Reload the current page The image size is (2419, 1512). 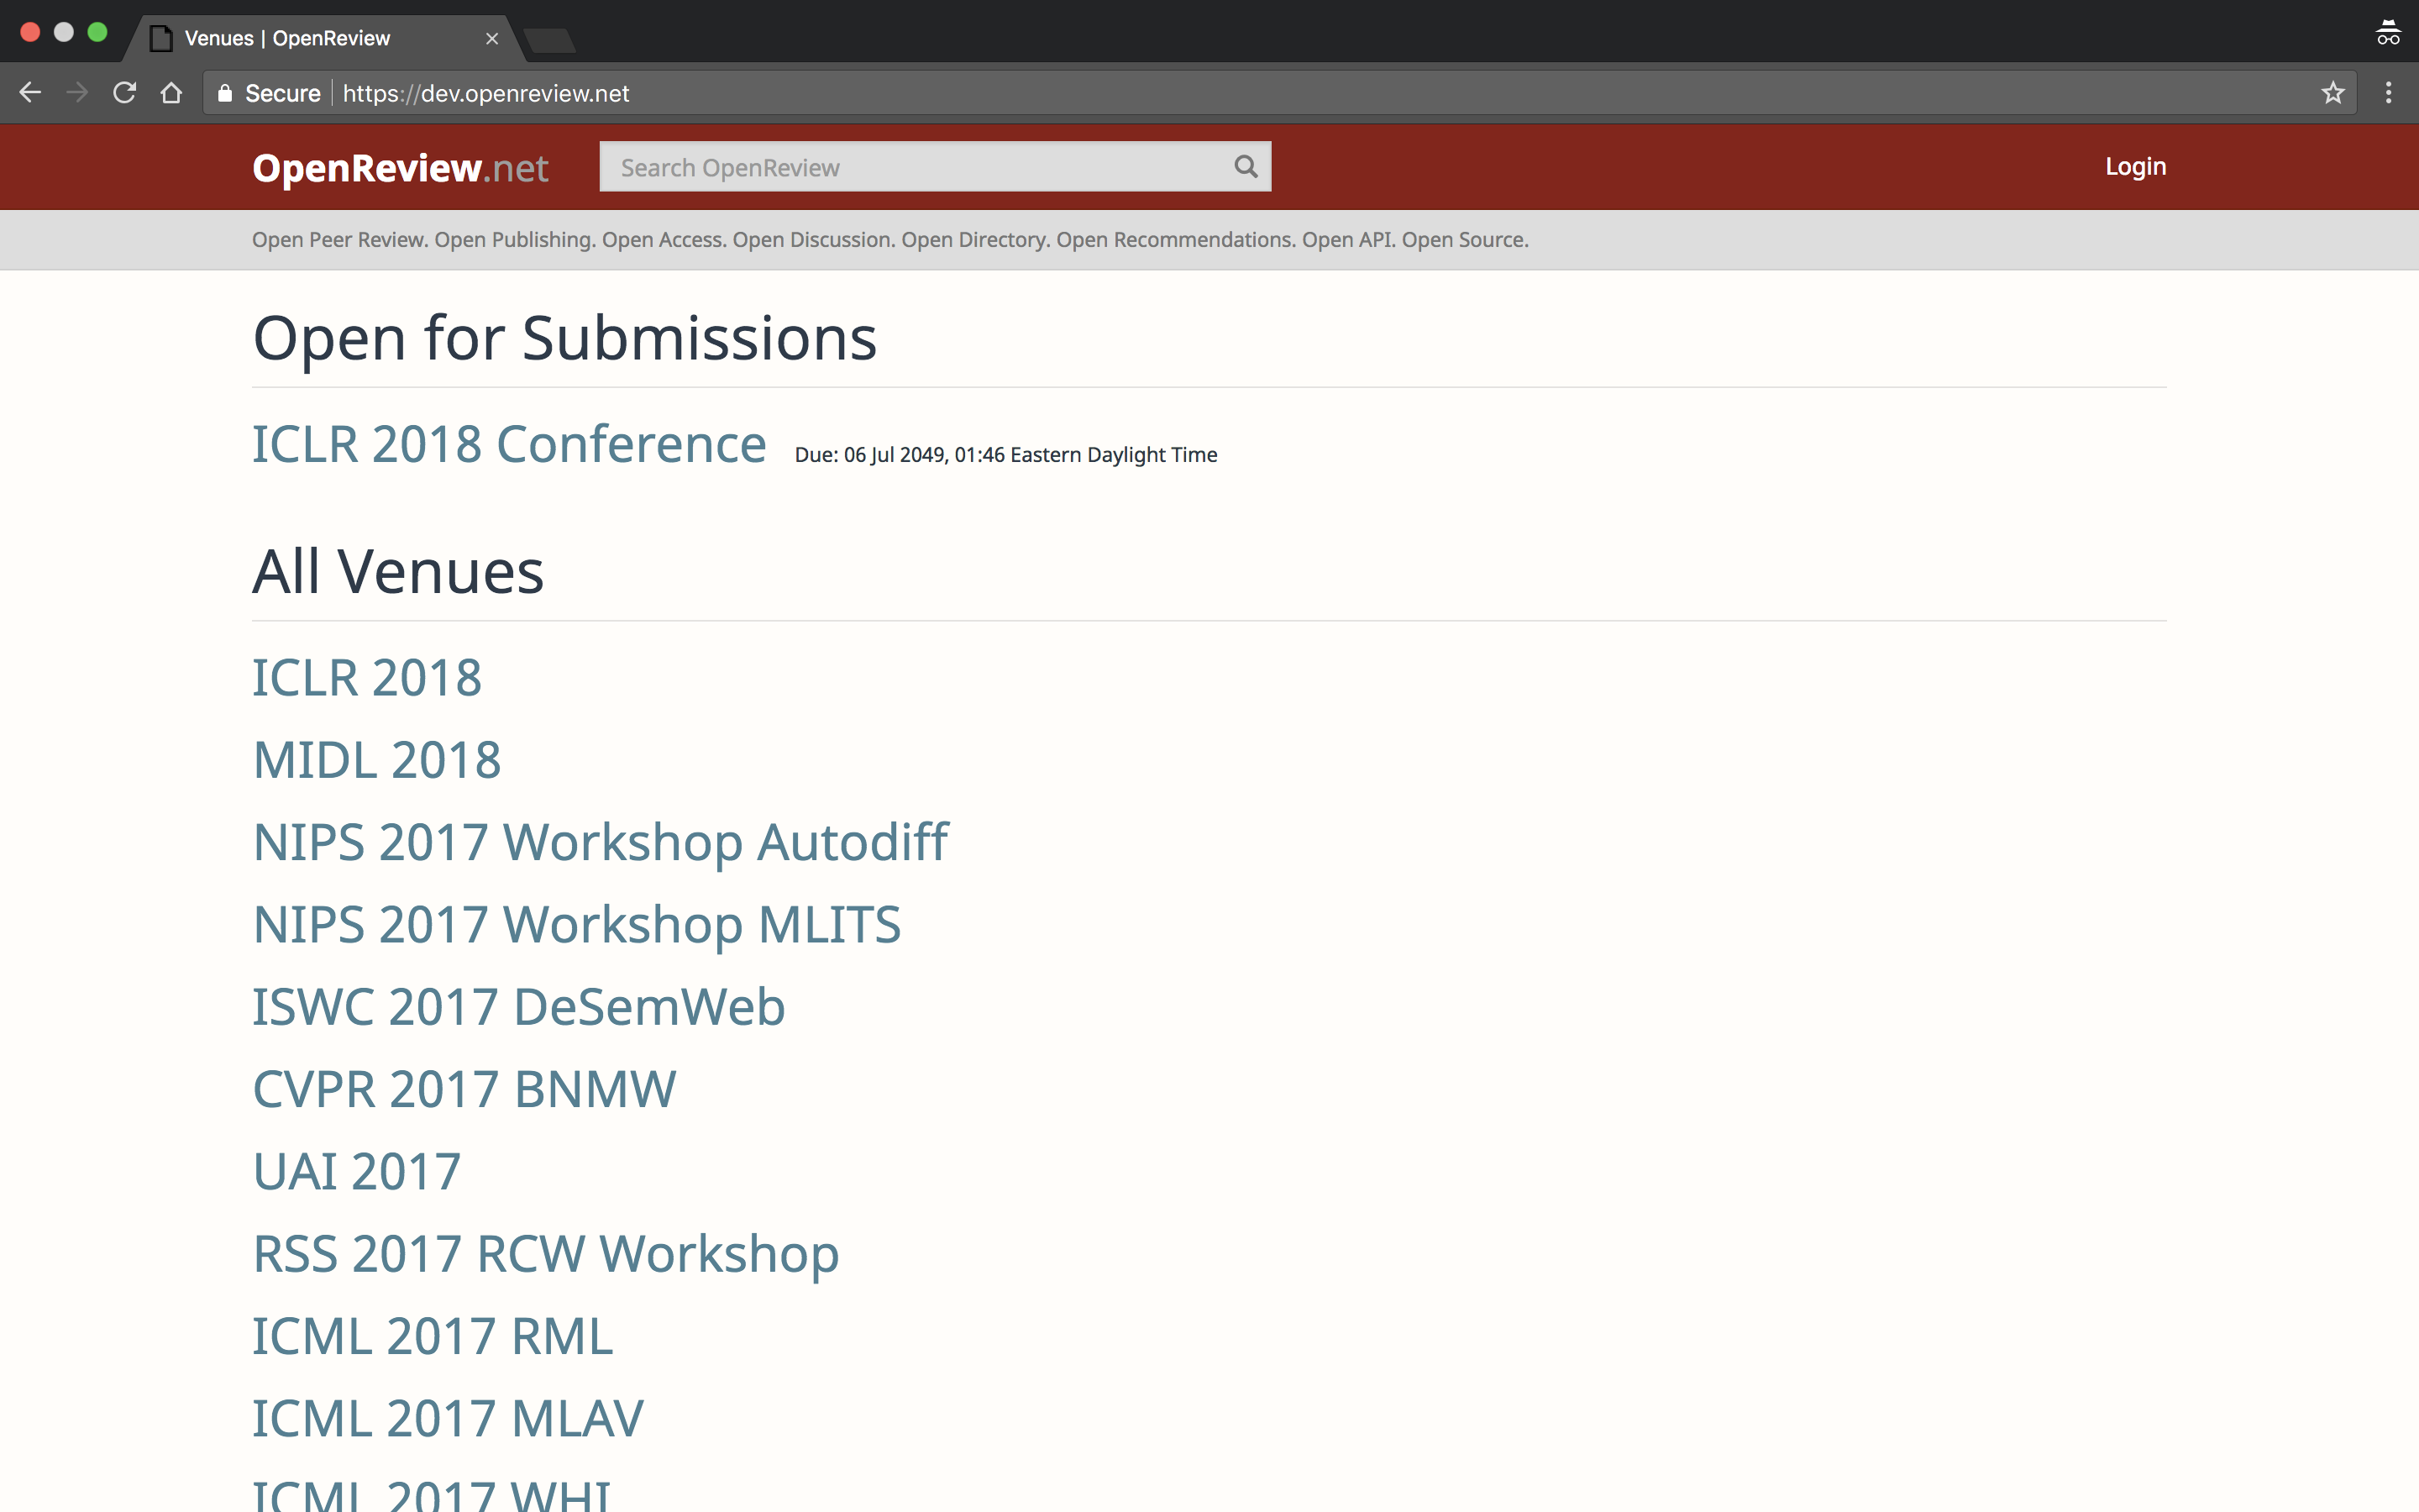[124, 93]
